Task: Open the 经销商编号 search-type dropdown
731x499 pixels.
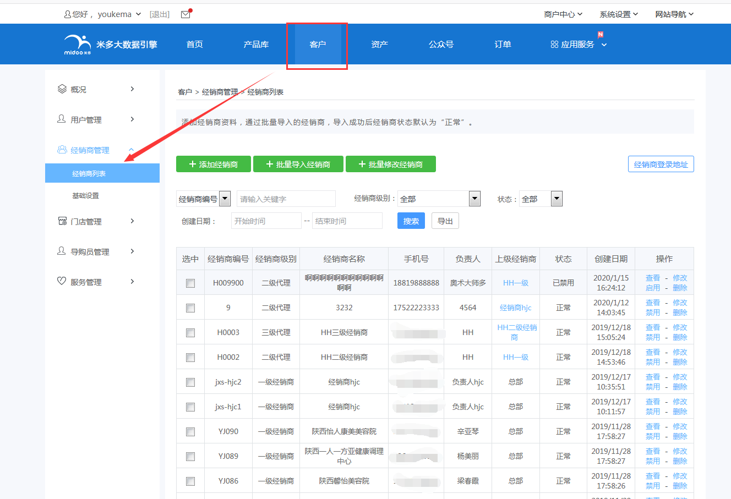Action: tap(204, 199)
